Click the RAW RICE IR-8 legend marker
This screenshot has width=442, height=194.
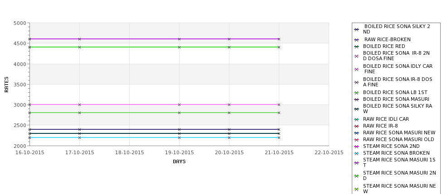pos(357,126)
